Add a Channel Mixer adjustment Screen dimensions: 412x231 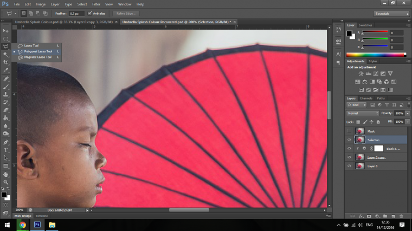tap(387, 82)
